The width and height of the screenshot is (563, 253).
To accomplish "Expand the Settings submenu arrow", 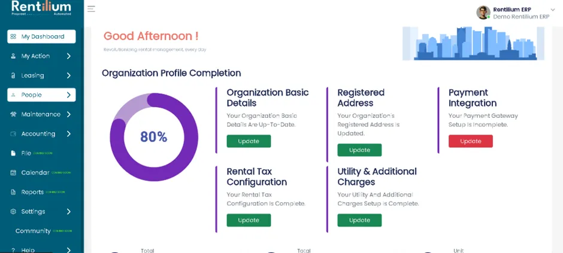I will 69,211.
